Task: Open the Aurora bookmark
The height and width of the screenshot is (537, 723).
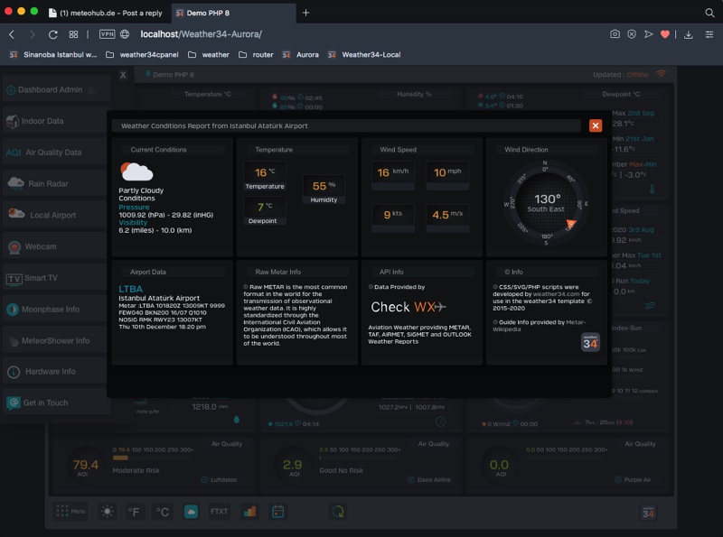Action: (x=301, y=54)
